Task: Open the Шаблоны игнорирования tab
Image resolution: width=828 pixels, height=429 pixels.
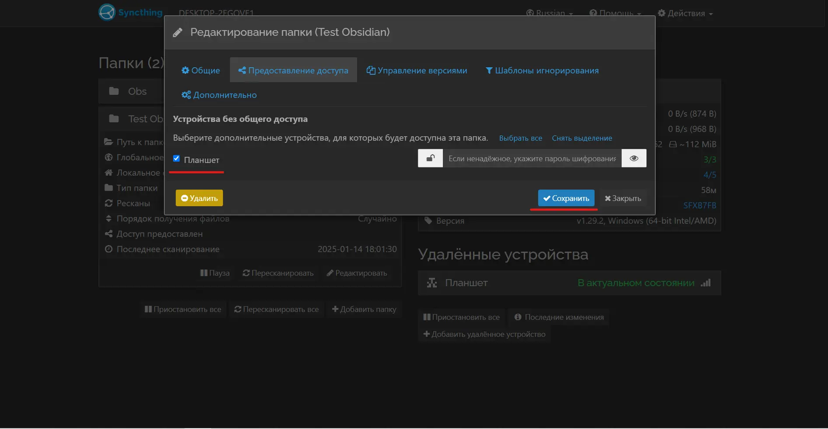Action: pos(542,70)
